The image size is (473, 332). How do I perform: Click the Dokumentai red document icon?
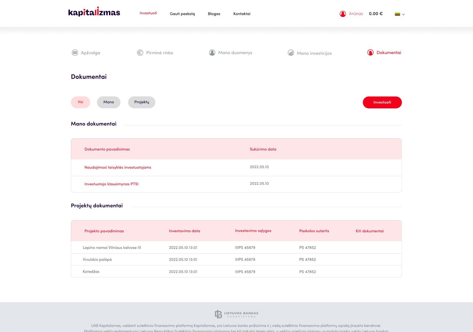point(371,52)
